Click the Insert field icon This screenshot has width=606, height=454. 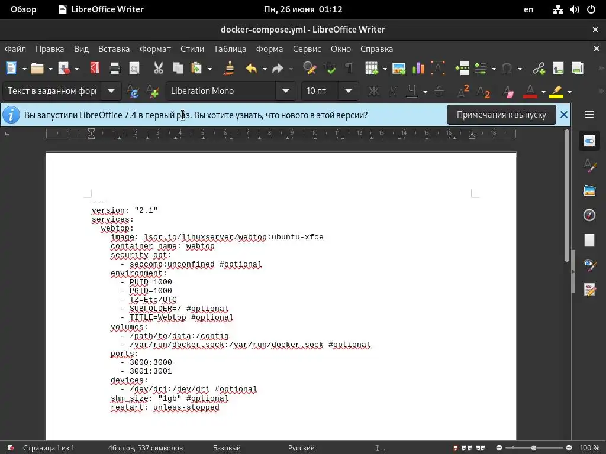coord(481,69)
